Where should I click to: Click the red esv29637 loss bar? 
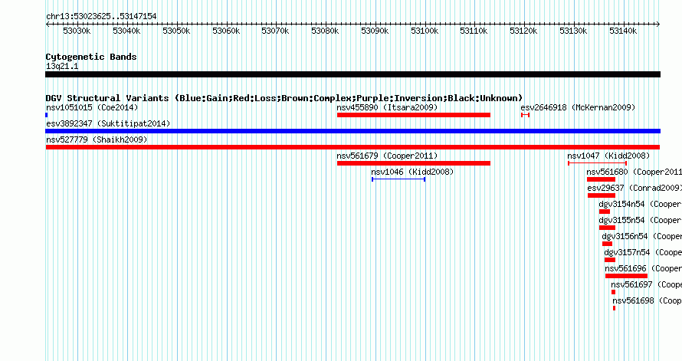602,195
